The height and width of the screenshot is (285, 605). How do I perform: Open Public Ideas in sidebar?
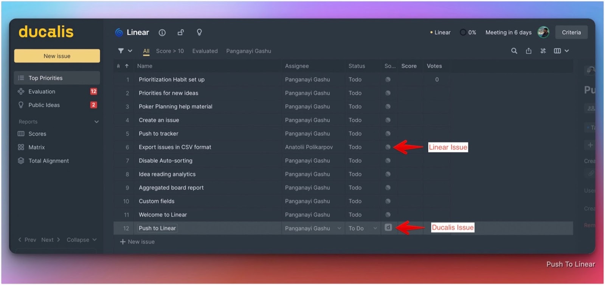point(57,105)
